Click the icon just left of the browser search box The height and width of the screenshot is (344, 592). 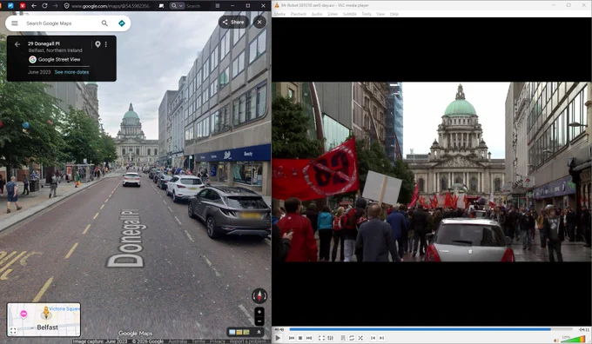162,6
